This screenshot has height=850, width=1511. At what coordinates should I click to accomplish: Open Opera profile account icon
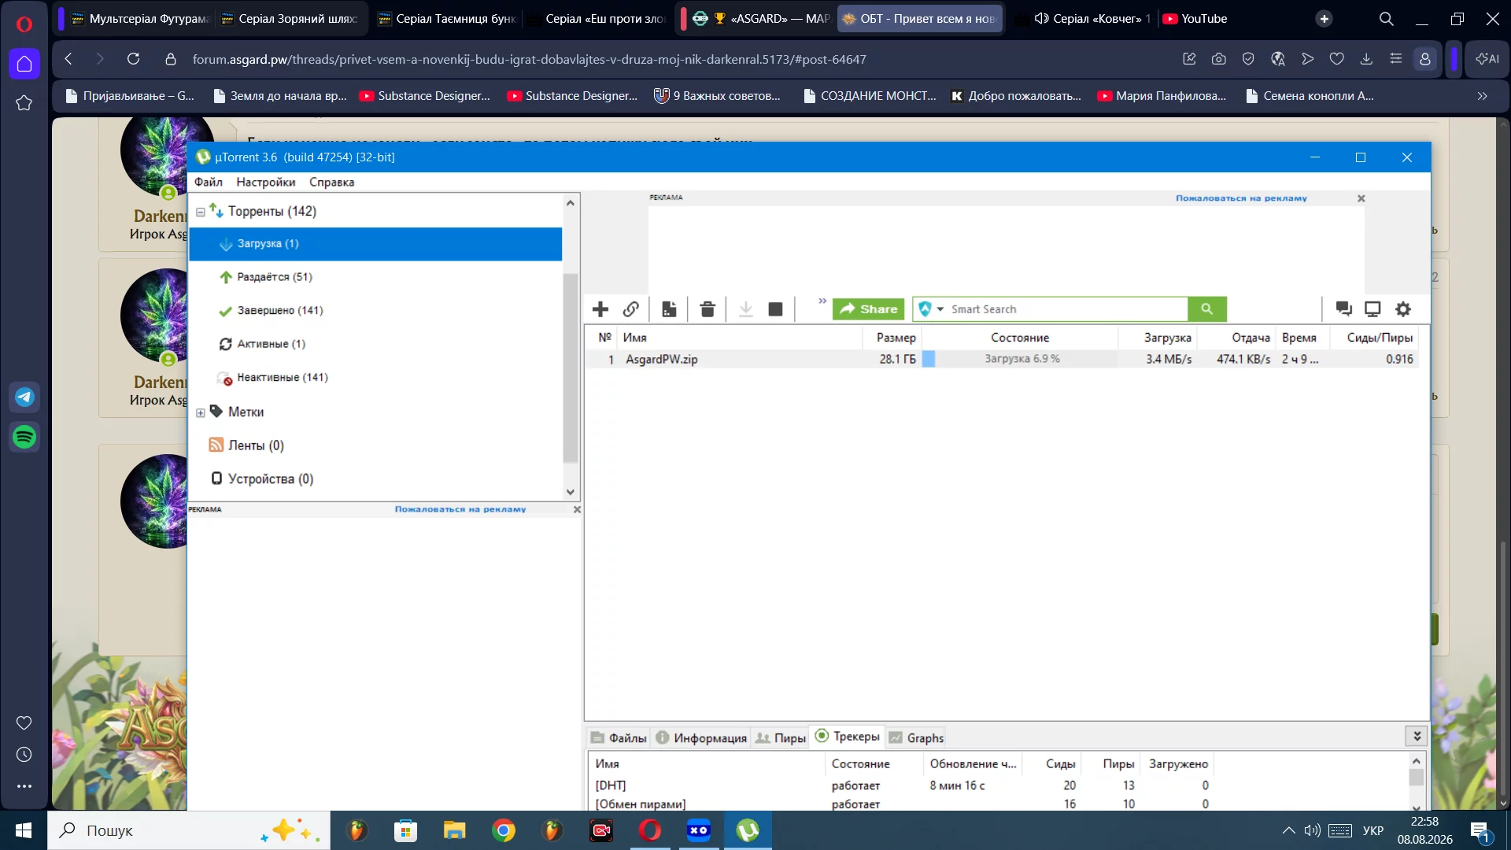[1425, 59]
